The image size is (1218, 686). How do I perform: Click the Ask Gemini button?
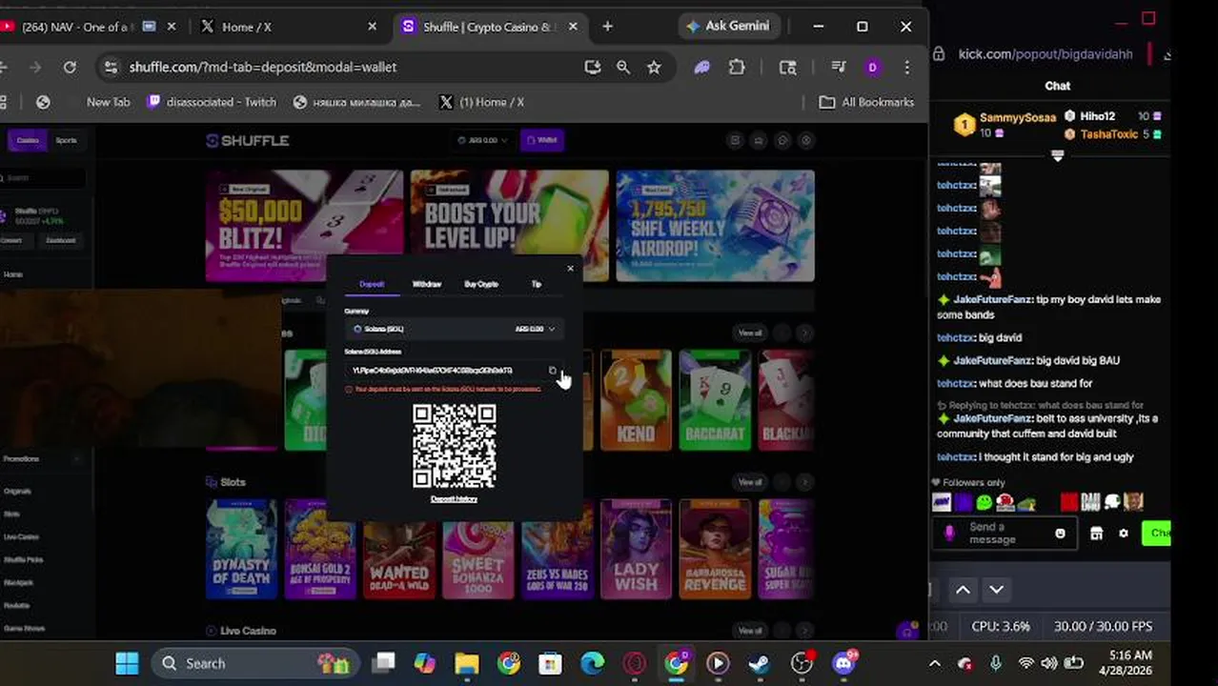pyautogui.click(x=729, y=26)
